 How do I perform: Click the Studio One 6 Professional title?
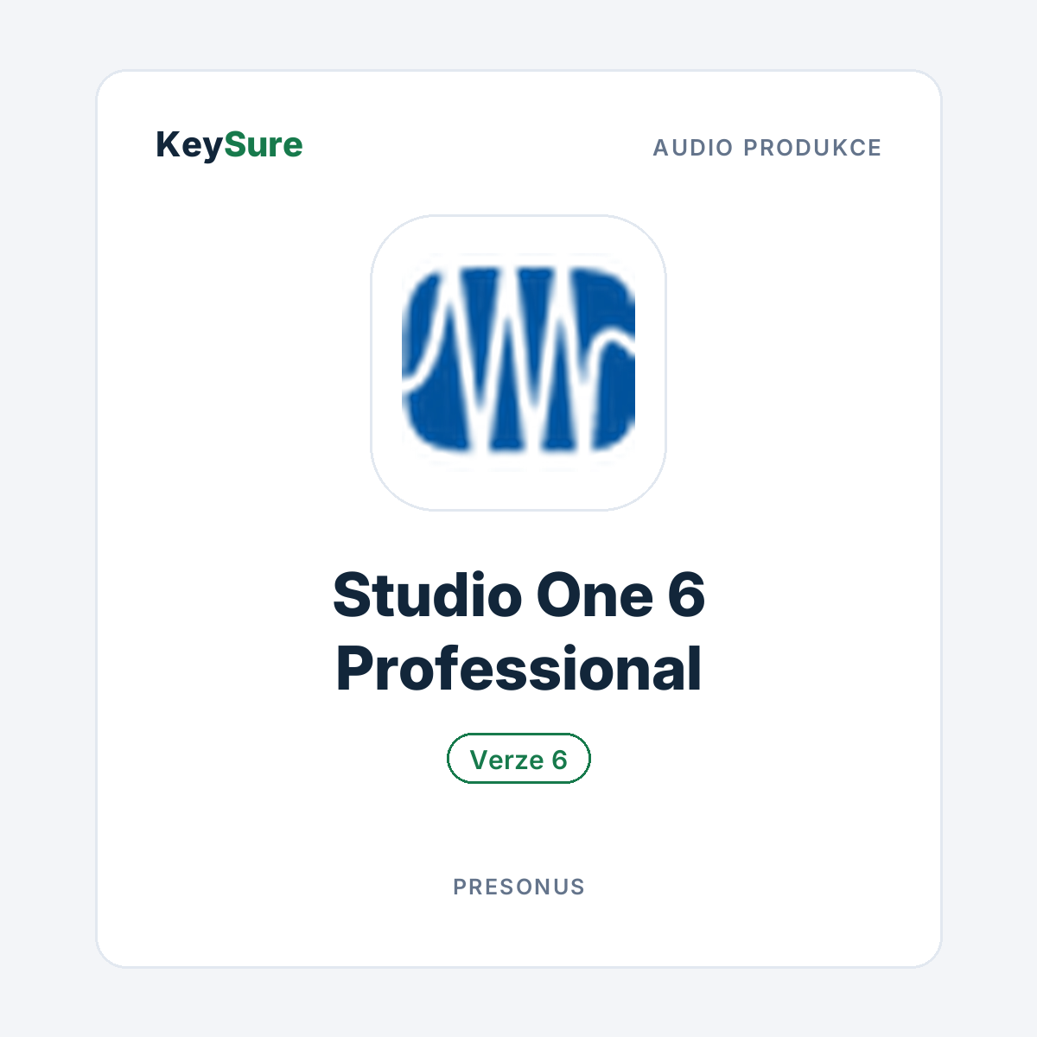(518, 632)
